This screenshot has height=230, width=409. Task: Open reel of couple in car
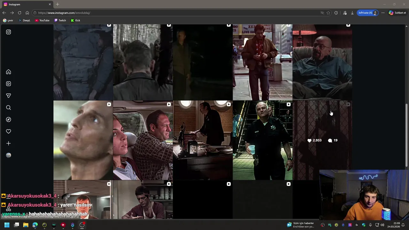143,140
